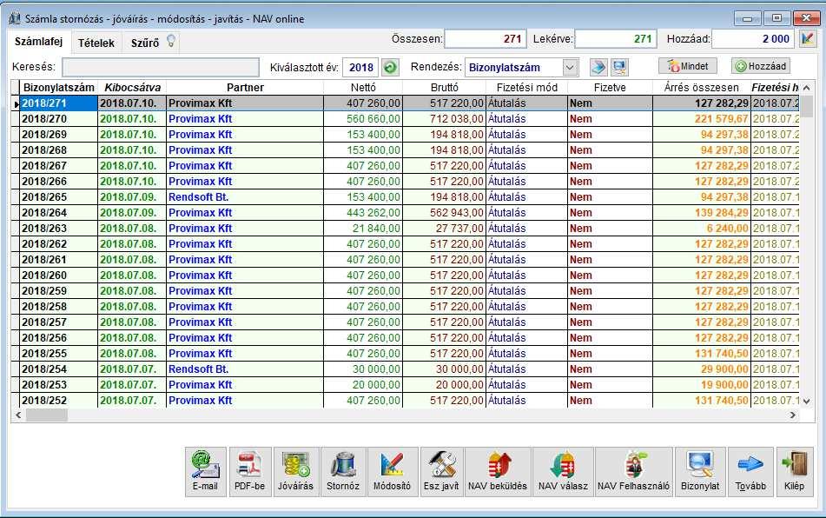Click net amount 560 660,00
The image size is (826, 518).
tap(373, 119)
